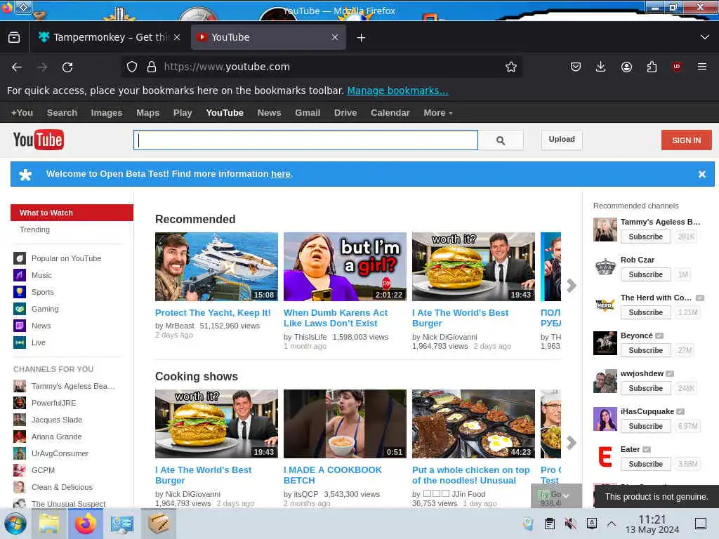Dismiss the Open Beta Test banner
The height and width of the screenshot is (539, 719).
701,174
